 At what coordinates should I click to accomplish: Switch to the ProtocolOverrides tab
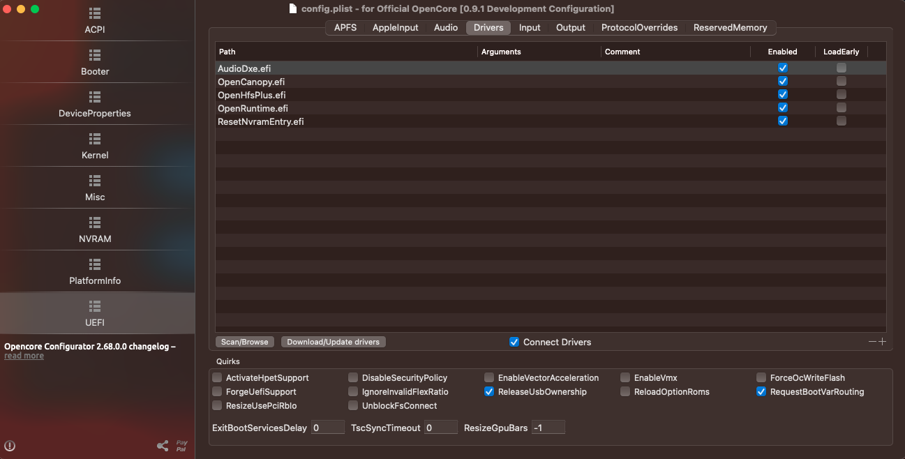click(639, 27)
